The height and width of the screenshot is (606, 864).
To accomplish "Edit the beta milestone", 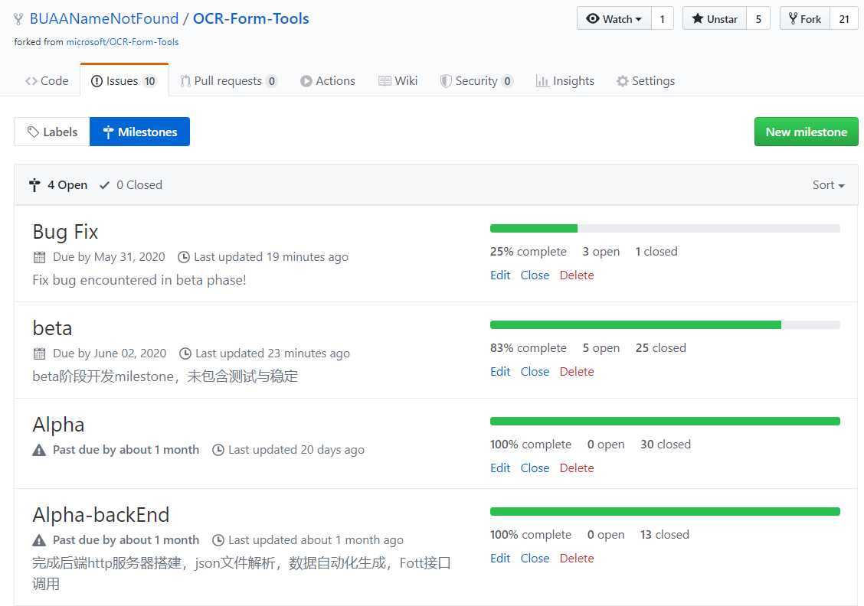I will click(500, 372).
